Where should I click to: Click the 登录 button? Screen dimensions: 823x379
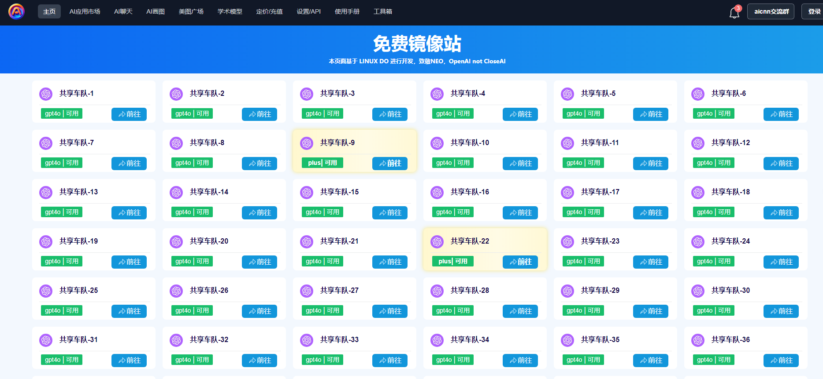pyautogui.click(x=813, y=11)
